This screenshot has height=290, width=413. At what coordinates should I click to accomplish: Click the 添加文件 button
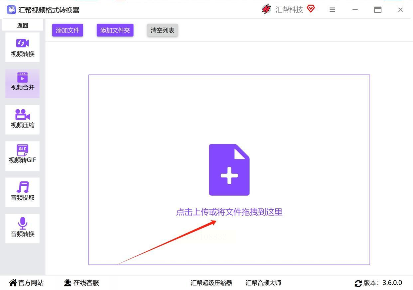tap(68, 30)
